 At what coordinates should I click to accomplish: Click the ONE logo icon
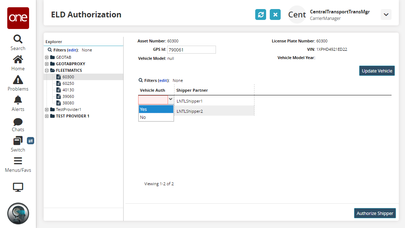(x=18, y=18)
